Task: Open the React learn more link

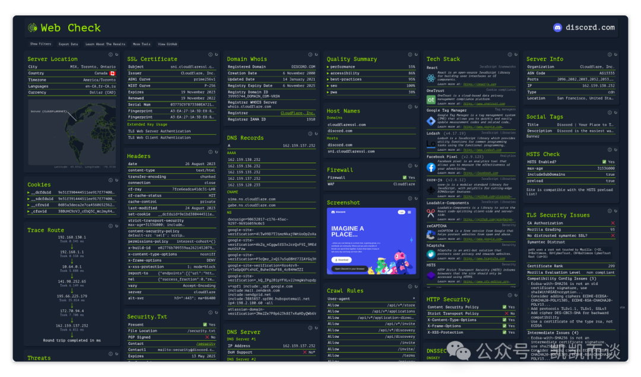Action: click(480, 84)
